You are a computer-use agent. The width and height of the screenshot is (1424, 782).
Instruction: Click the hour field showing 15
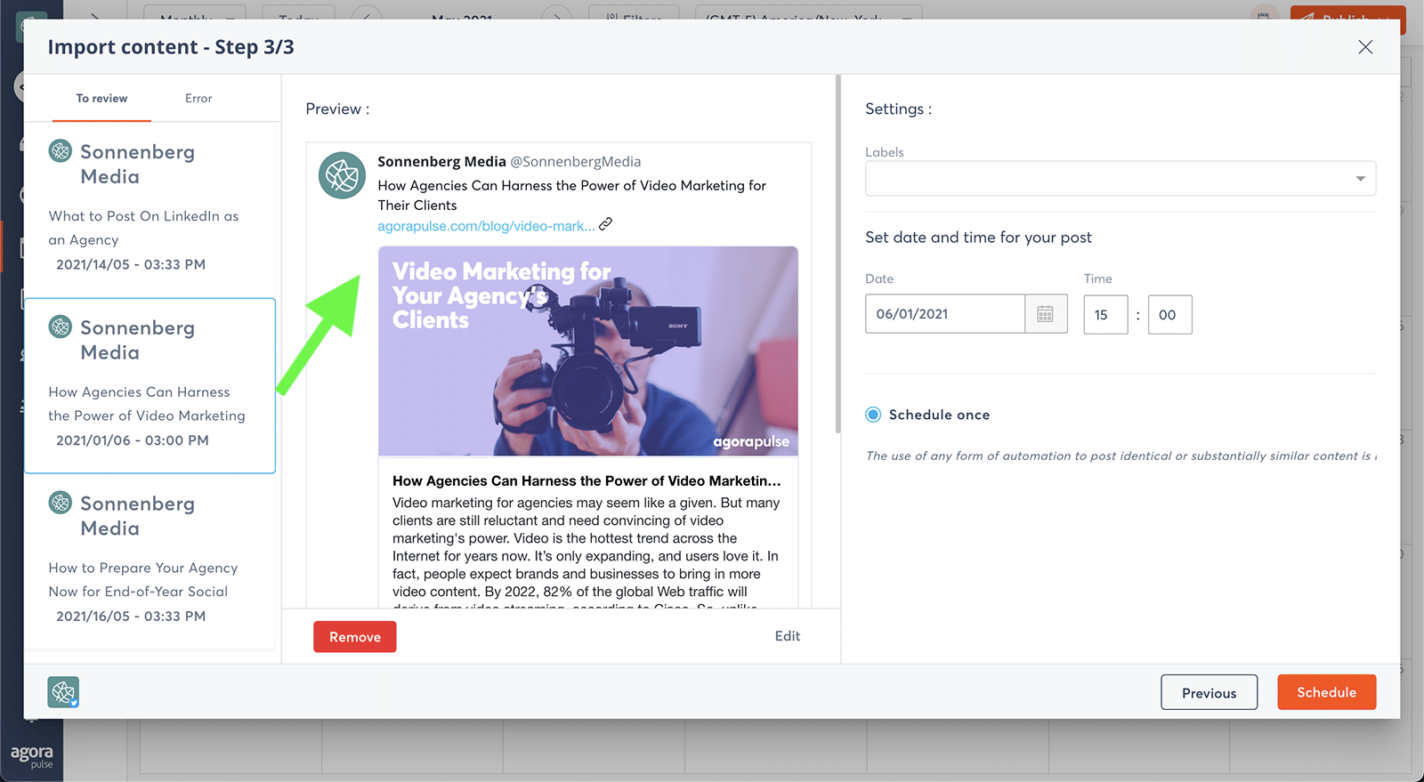pyautogui.click(x=1105, y=315)
